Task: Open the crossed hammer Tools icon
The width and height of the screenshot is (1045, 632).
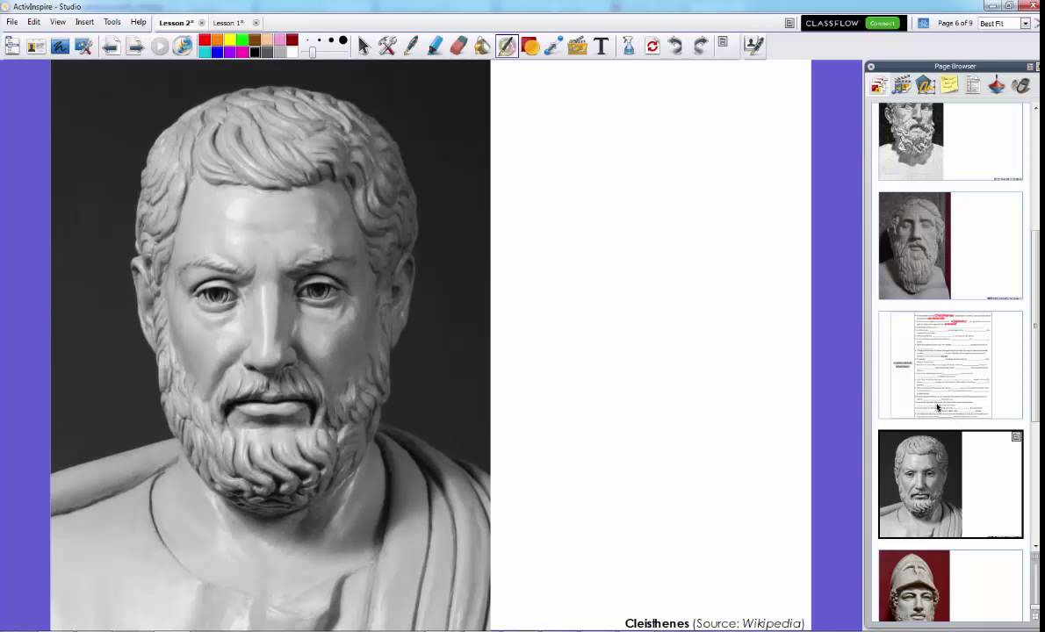Action: pyautogui.click(x=387, y=46)
